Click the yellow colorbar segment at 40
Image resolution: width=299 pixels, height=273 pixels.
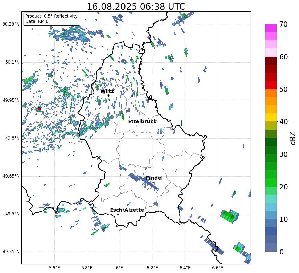(271, 117)
